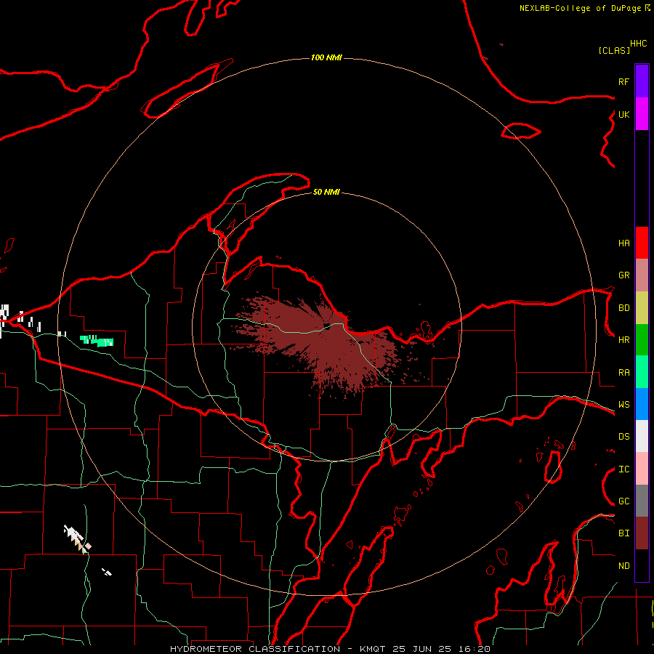Click the ND legend label

[623, 566]
